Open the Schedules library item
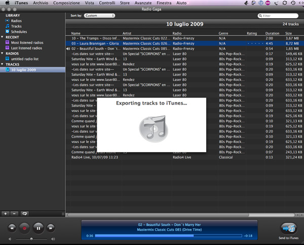The width and height of the screenshot is (304, 245). point(19,31)
